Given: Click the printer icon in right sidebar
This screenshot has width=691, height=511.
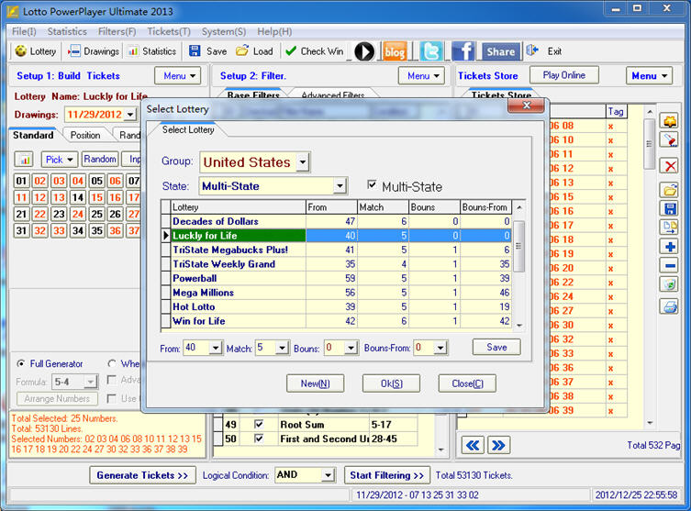Looking at the screenshot, I should click(x=670, y=305).
